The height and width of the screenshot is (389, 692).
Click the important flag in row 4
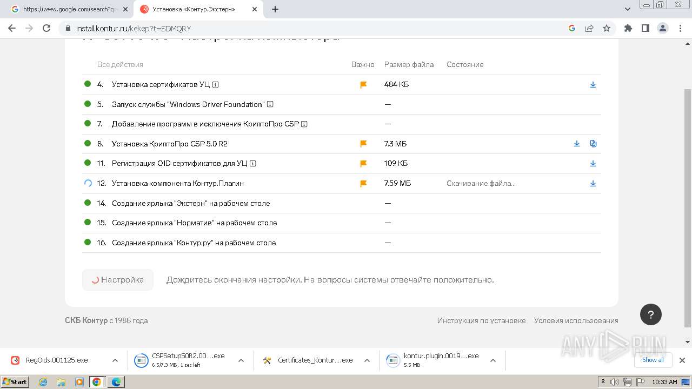tap(363, 85)
